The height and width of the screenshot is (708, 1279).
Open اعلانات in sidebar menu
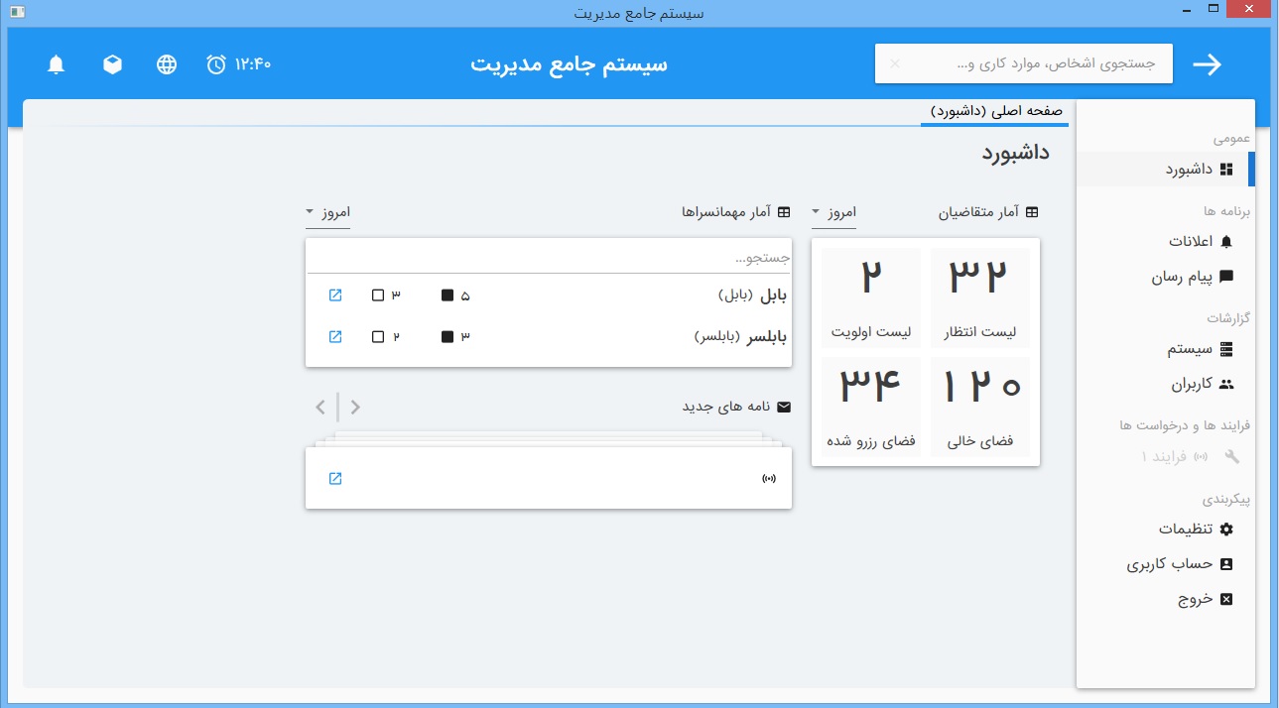pyautogui.click(x=1199, y=242)
